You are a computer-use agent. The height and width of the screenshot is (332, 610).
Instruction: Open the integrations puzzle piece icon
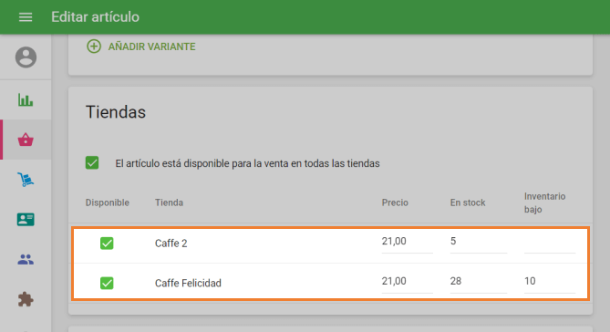click(x=26, y=299)
